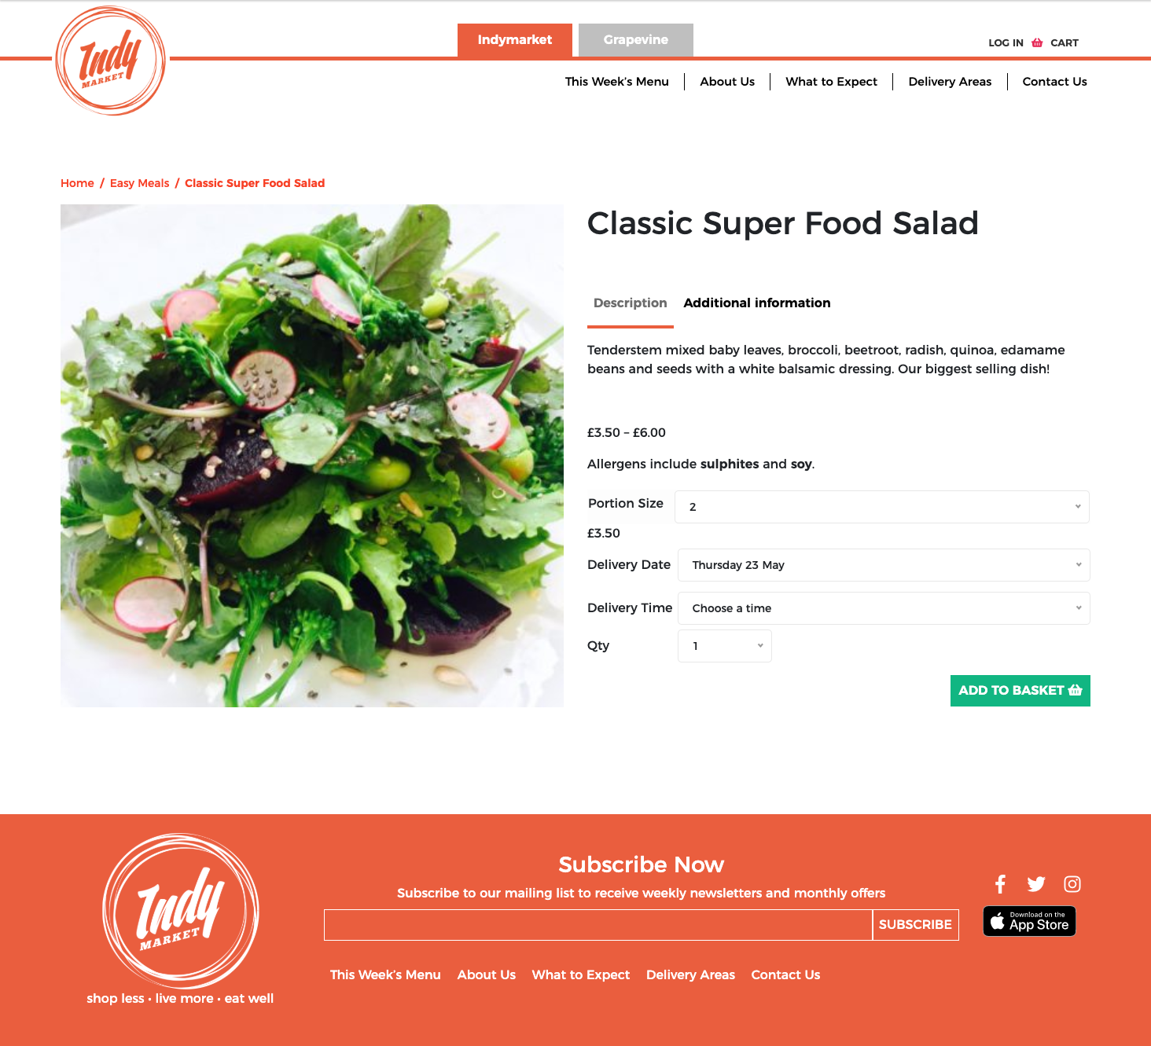Click the Indy Market header logo
This screenshot has height=1046, width=1151.
click(110, 61)
